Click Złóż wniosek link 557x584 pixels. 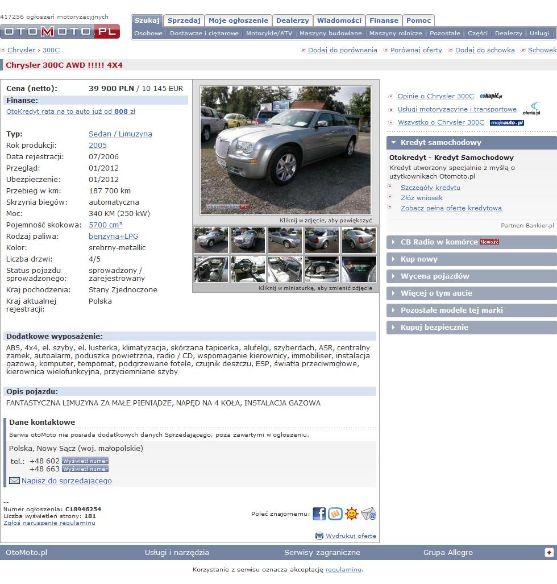pos(422,198)
